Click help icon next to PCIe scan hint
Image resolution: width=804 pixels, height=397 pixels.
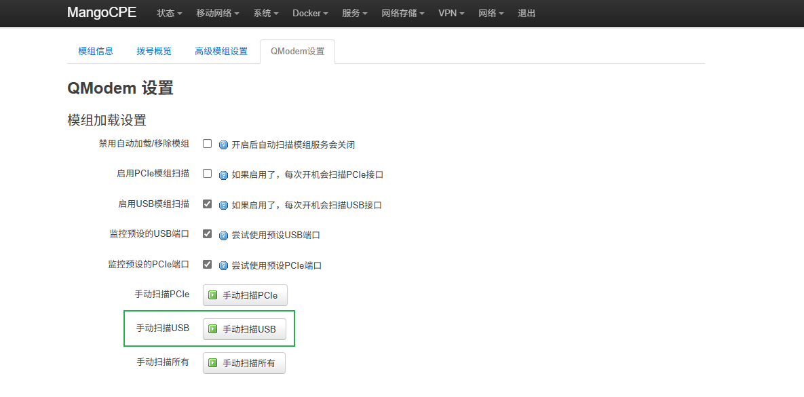click(223, 174)
